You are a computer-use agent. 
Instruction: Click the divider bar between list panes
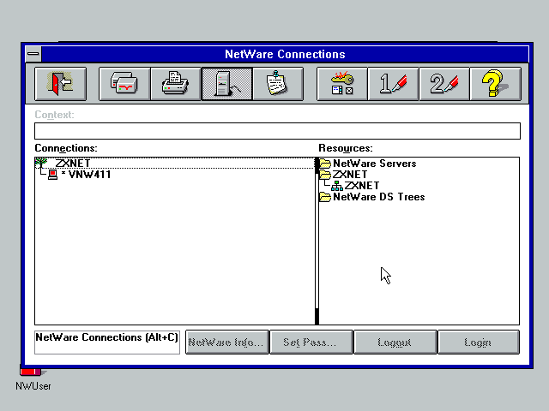point(317,241)
